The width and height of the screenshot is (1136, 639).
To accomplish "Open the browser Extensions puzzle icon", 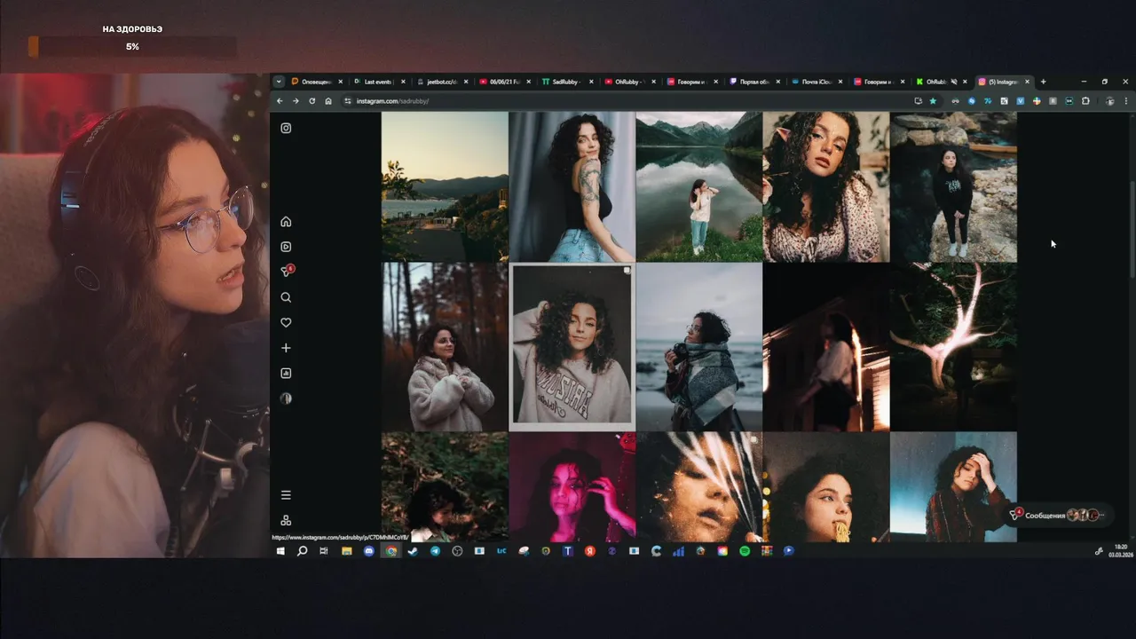I will click(1085, 101).
